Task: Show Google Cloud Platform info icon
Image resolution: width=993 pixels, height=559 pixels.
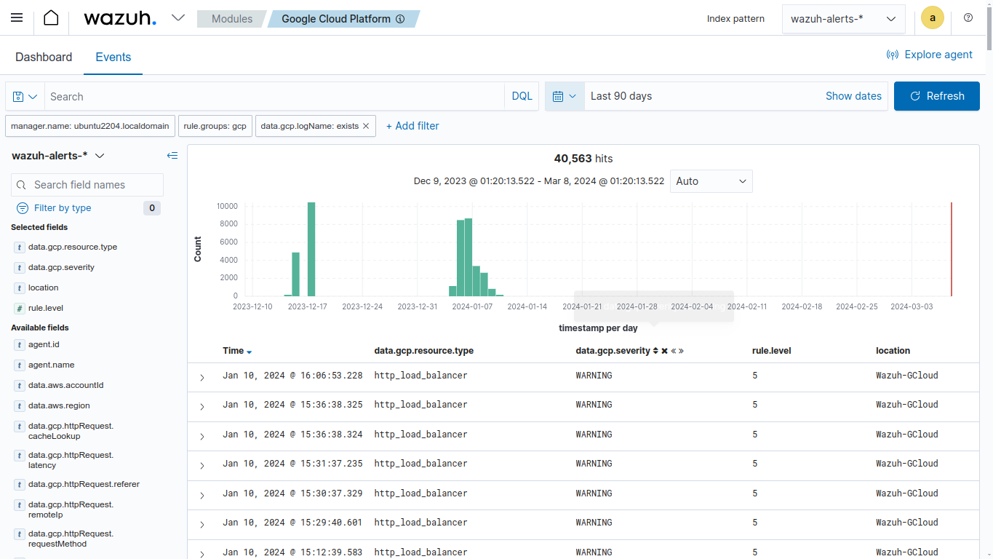Action: 400,19
